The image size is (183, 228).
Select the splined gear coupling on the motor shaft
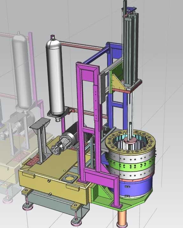[x=56, y=150]
